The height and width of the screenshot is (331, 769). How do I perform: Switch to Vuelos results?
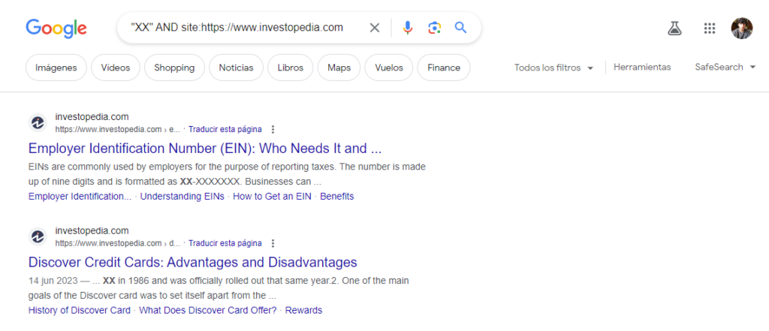tap(389, 68)
